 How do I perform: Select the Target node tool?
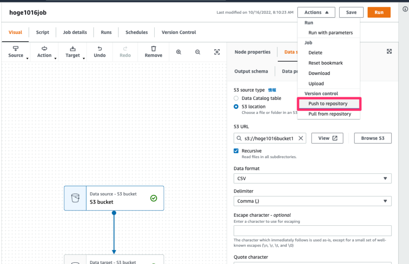point(72,52)
